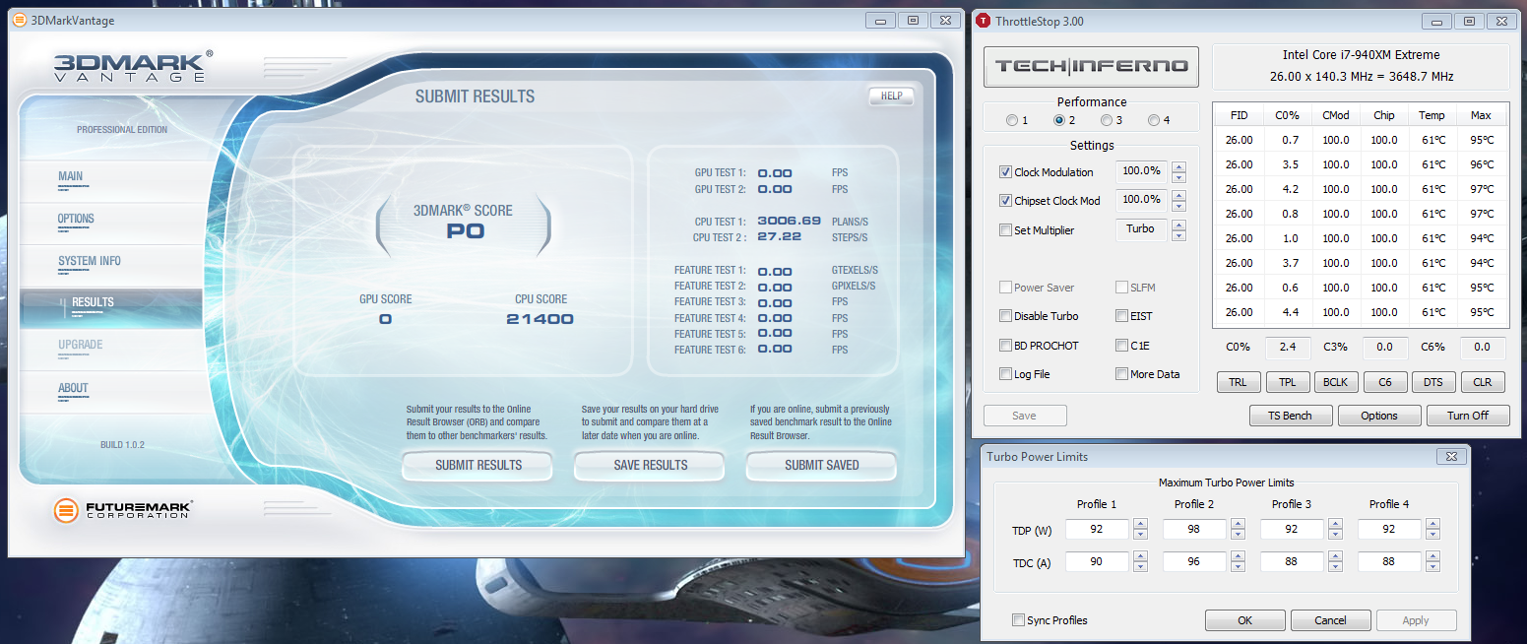1527x644 pixels.
Task: Enable the Sync Profiles checkbox
Action: click(x=1018, y=620)
